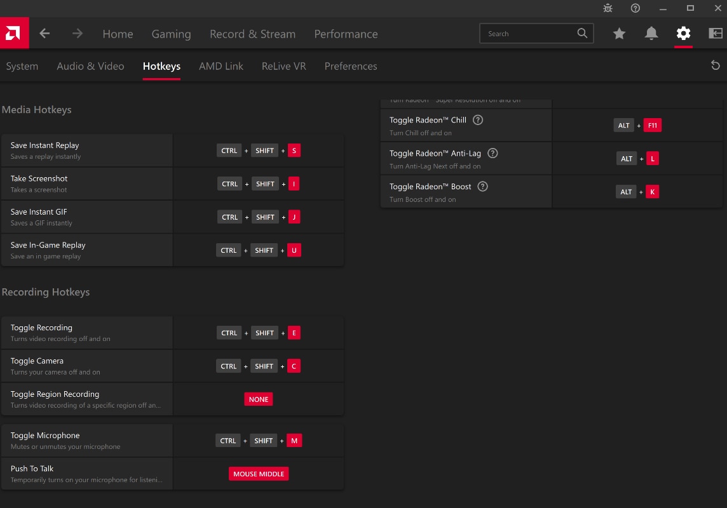Click the ALT key of Radeon Anti-Lag
The height and width of the screenshot is (508, 727).
[x=627, y=159]
